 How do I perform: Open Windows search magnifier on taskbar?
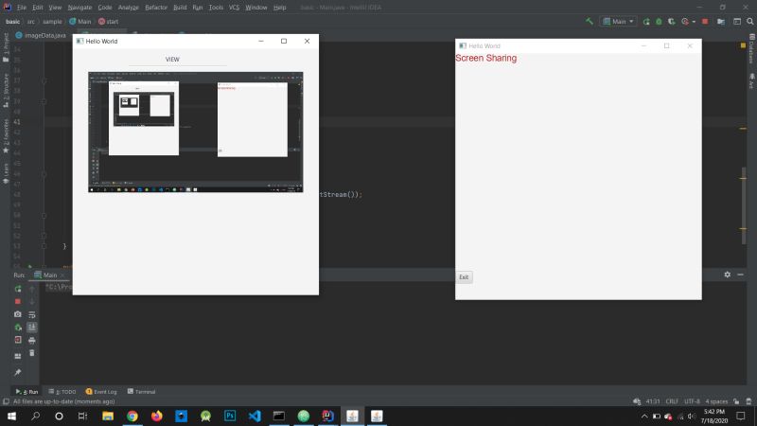click(35, 416)
